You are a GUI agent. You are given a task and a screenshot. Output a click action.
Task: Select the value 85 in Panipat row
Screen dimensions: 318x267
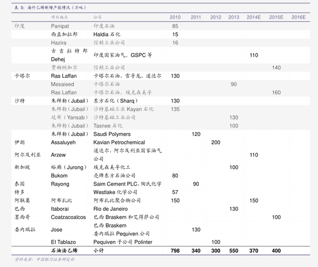[x=175, y=26]
